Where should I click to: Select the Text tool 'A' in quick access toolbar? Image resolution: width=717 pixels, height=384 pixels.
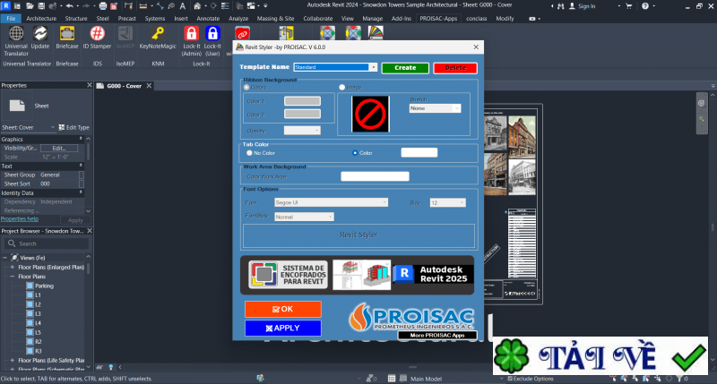183,6
